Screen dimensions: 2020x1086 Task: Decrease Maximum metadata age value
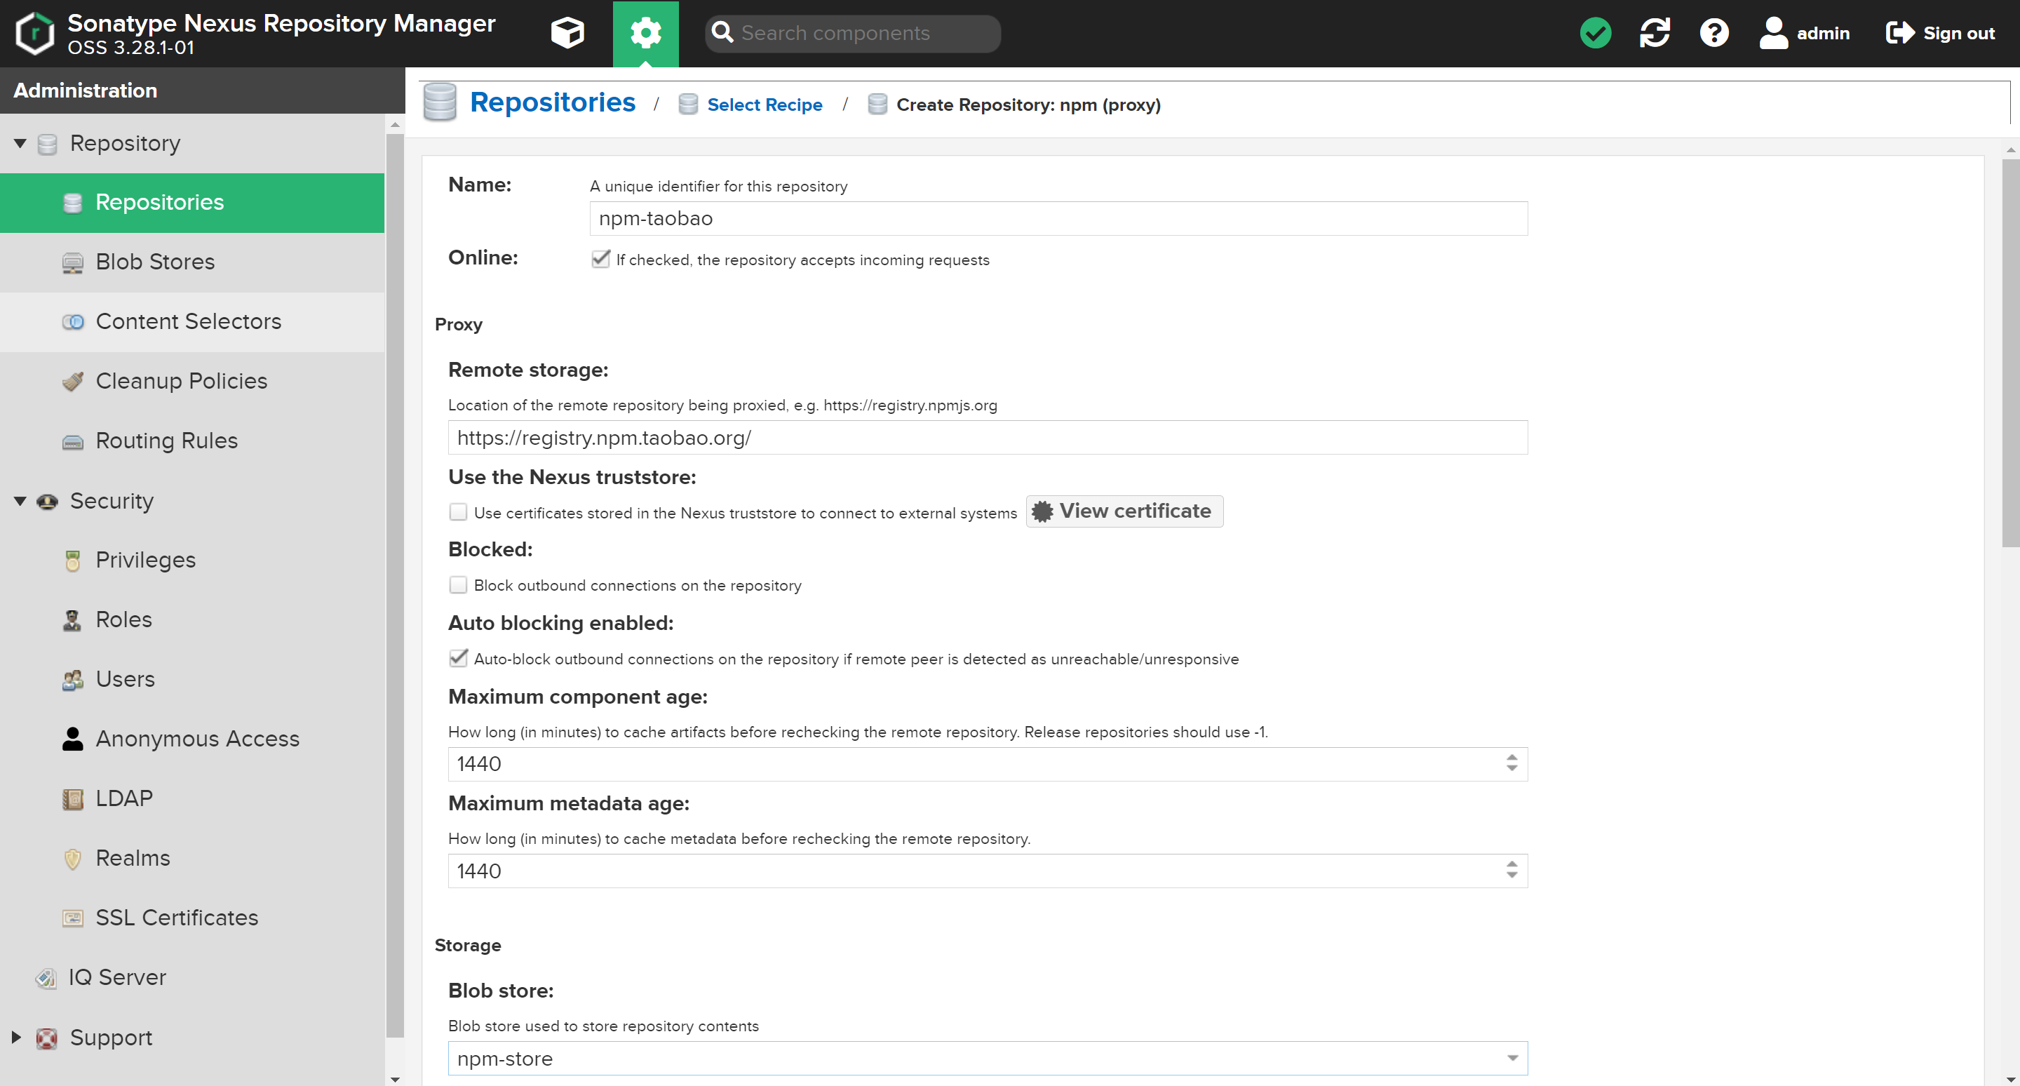(x=1512, y=876)
